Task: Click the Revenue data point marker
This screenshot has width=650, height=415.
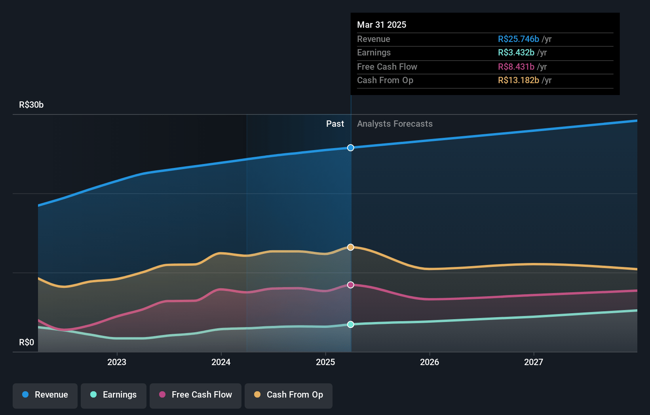Action: (351, 148)
